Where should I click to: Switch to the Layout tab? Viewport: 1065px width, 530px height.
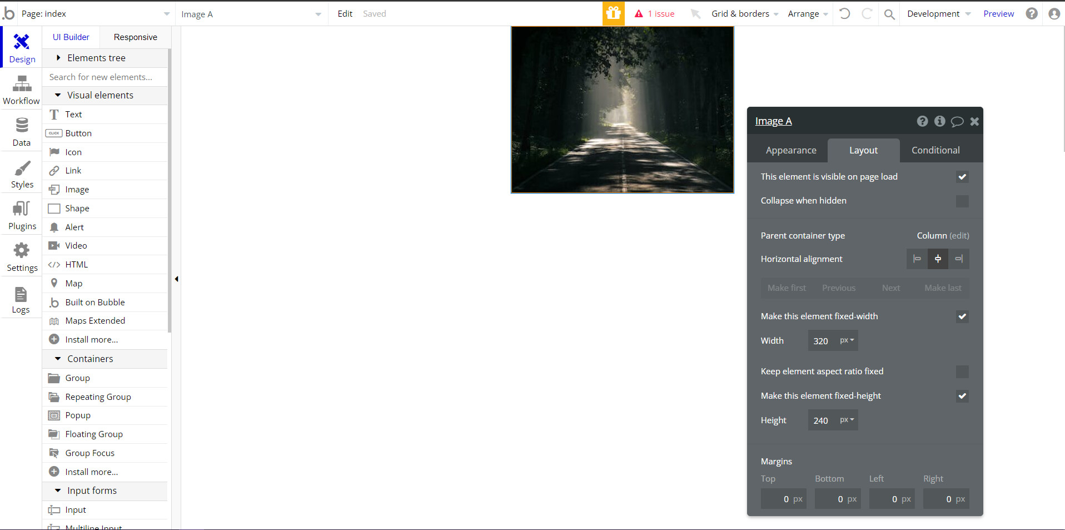pyautogui.click(x=863, y=150)
